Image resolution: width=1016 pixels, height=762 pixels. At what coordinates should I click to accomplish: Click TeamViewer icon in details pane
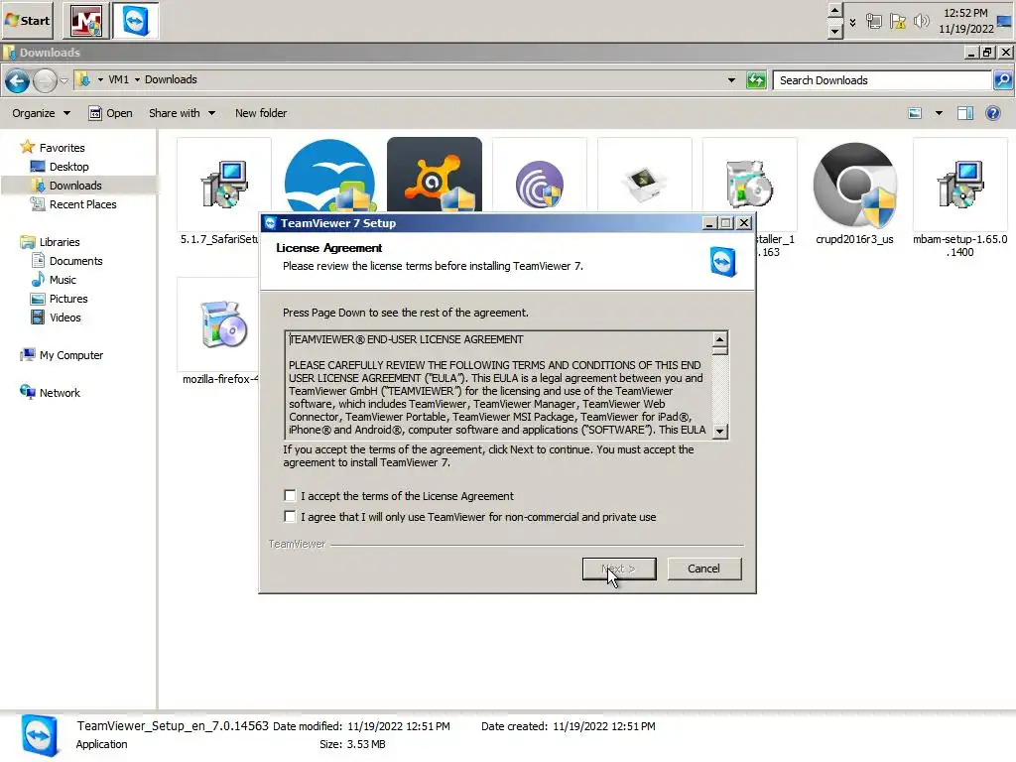(40, 735)
